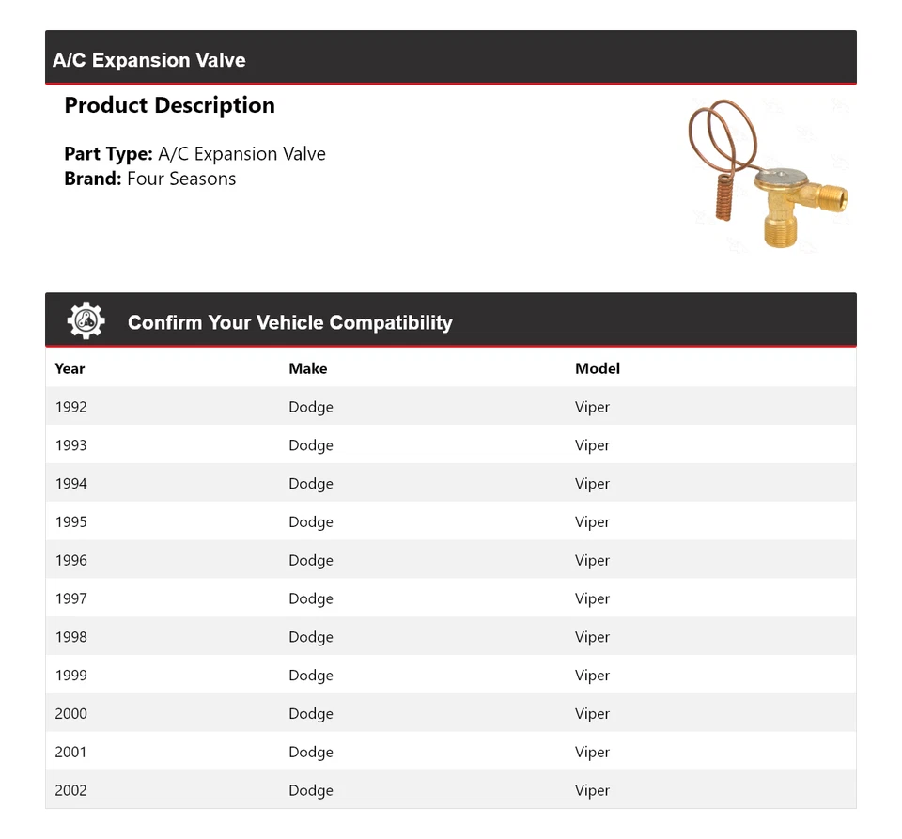Click Dodge in the 1997 row

pyautogui.click(x=311, y=599)
